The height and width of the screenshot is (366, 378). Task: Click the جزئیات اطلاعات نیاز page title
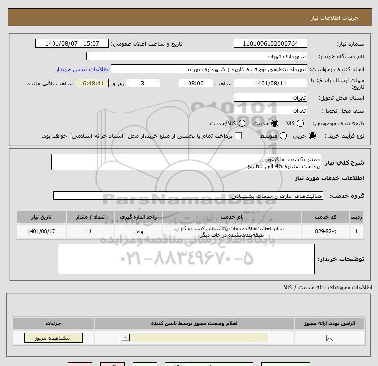tap(335, 18)
